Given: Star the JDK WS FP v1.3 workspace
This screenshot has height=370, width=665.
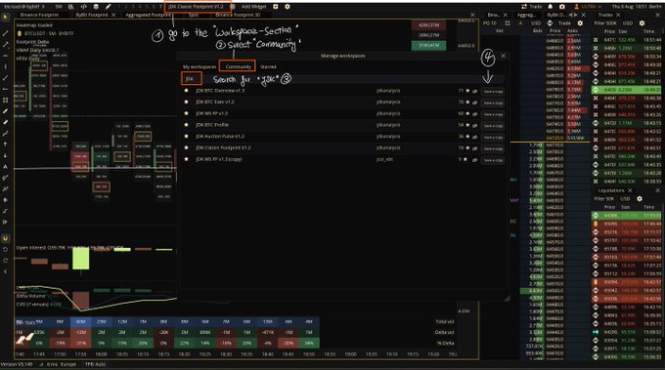Looking at the screenshot, I should click(x=186, y=113).
